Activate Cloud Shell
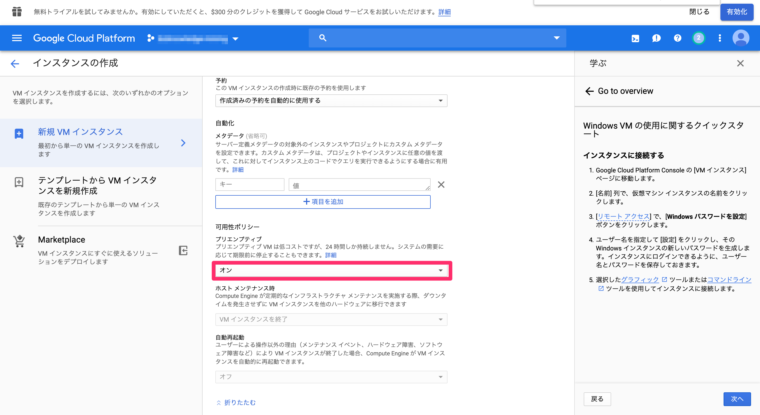This screenshot has width=760, height=415. pyautogui.click(x=635, y=38)
